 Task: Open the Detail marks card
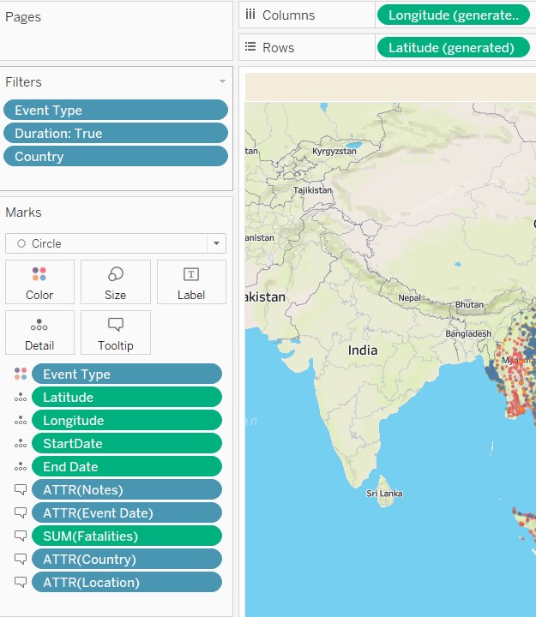[39, 333]
